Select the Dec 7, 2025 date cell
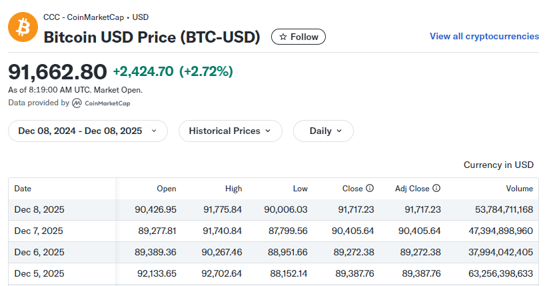The image size is (551, 286). pos(39,231)
